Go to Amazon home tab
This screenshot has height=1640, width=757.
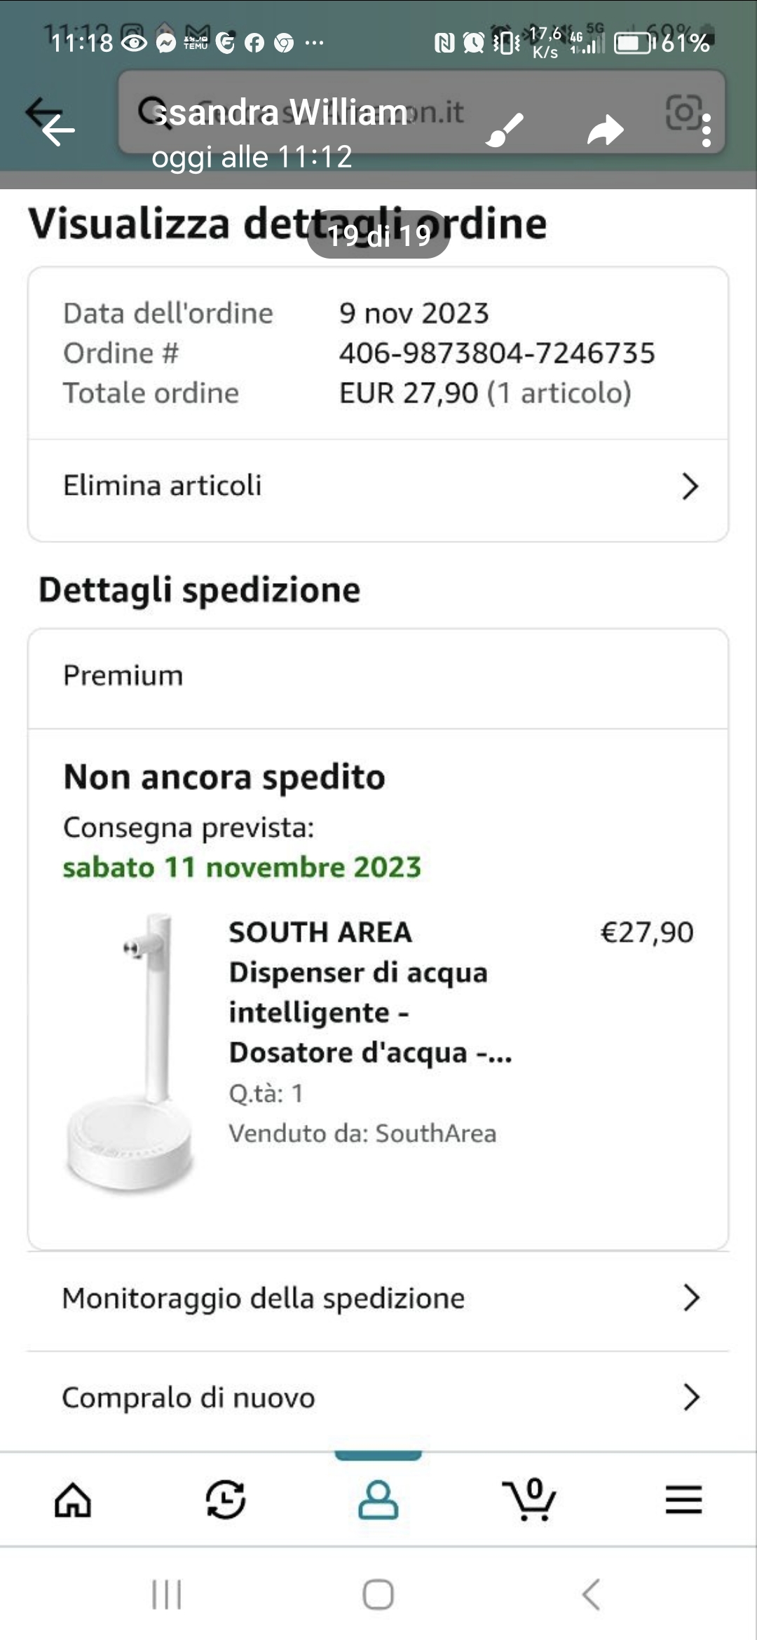[73, 1500]
